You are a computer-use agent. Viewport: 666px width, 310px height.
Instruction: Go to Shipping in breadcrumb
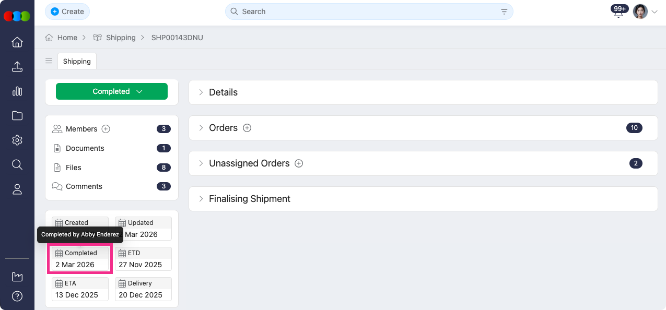tap(121, 38)
